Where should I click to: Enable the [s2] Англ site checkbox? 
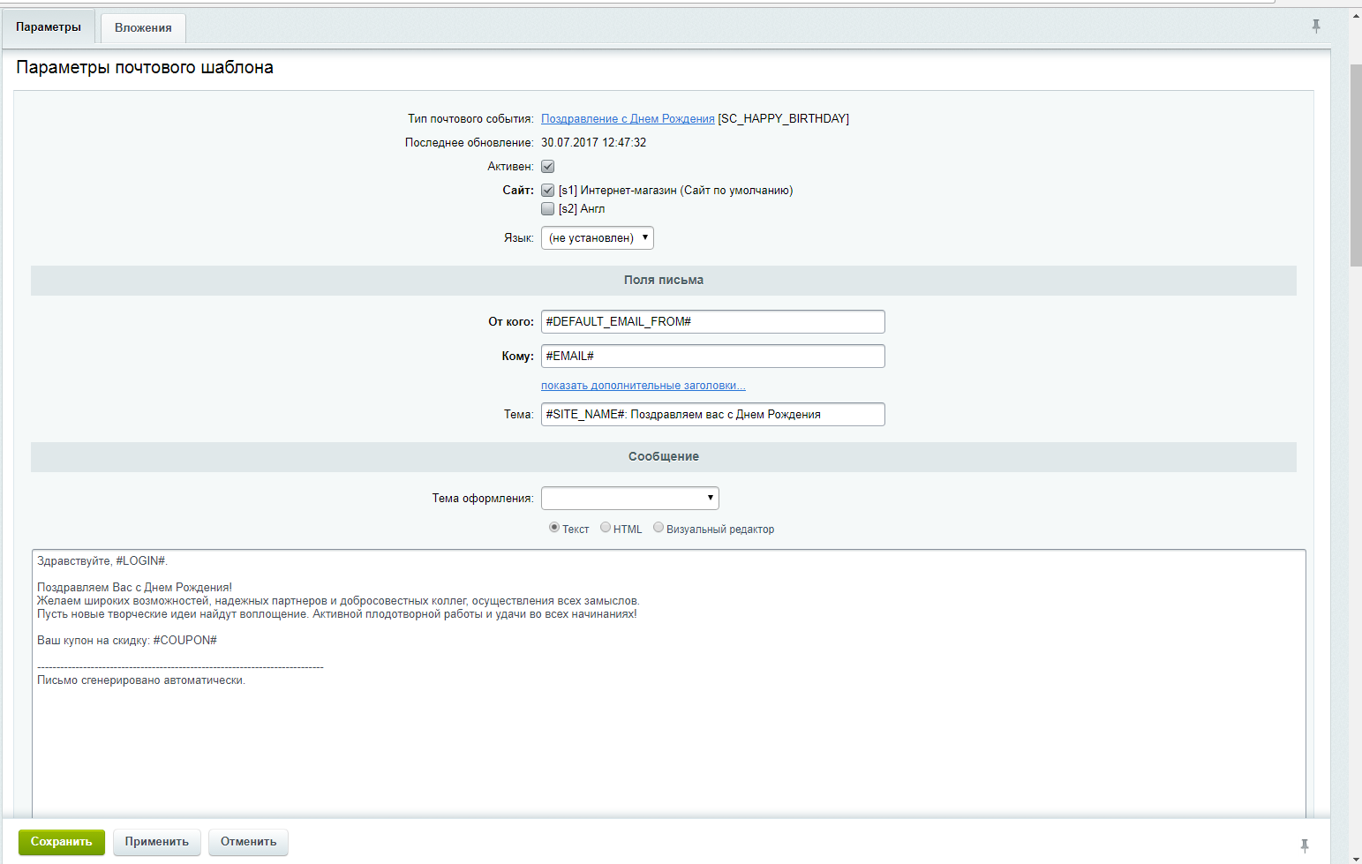[547, 209]
